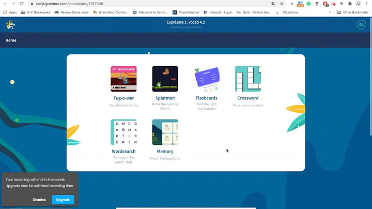
Task: Open the PowerTeacher bookmark
Action: pyautogui.click(x=186, y=12)
